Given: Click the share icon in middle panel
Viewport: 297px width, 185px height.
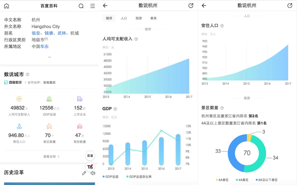Looking at the screenshot, I should [x=191, y=5].
